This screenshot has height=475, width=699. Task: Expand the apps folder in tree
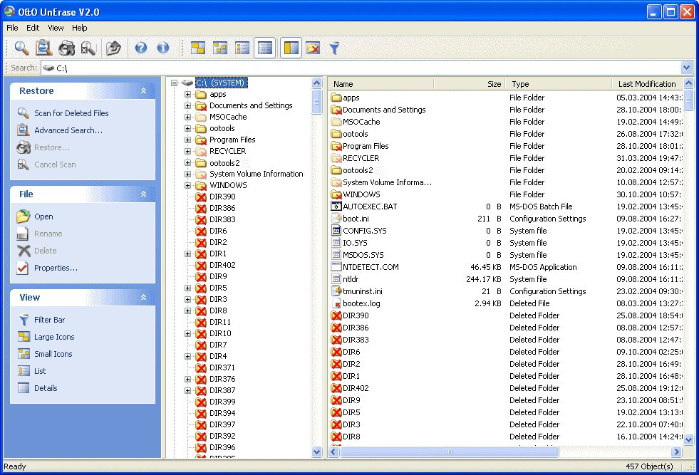pos(187,95)
